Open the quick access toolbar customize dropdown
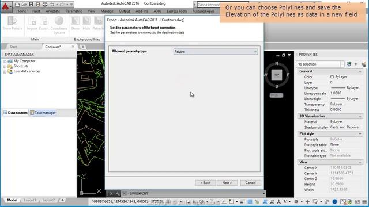 coord(71,5)
